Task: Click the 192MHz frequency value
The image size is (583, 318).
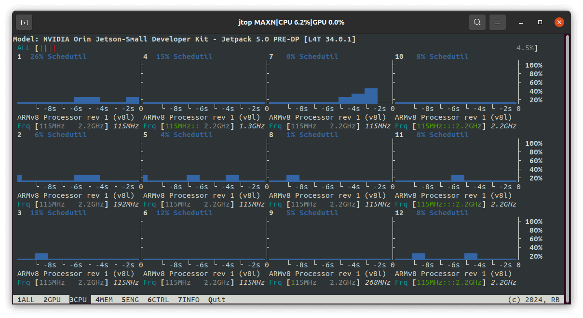Action: pyautogui.click(x=126, y=204)
